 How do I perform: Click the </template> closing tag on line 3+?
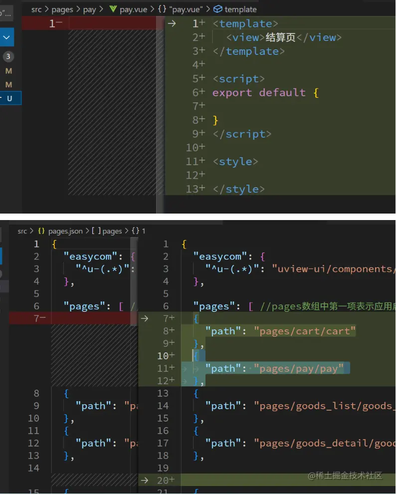tap(249, 51)
